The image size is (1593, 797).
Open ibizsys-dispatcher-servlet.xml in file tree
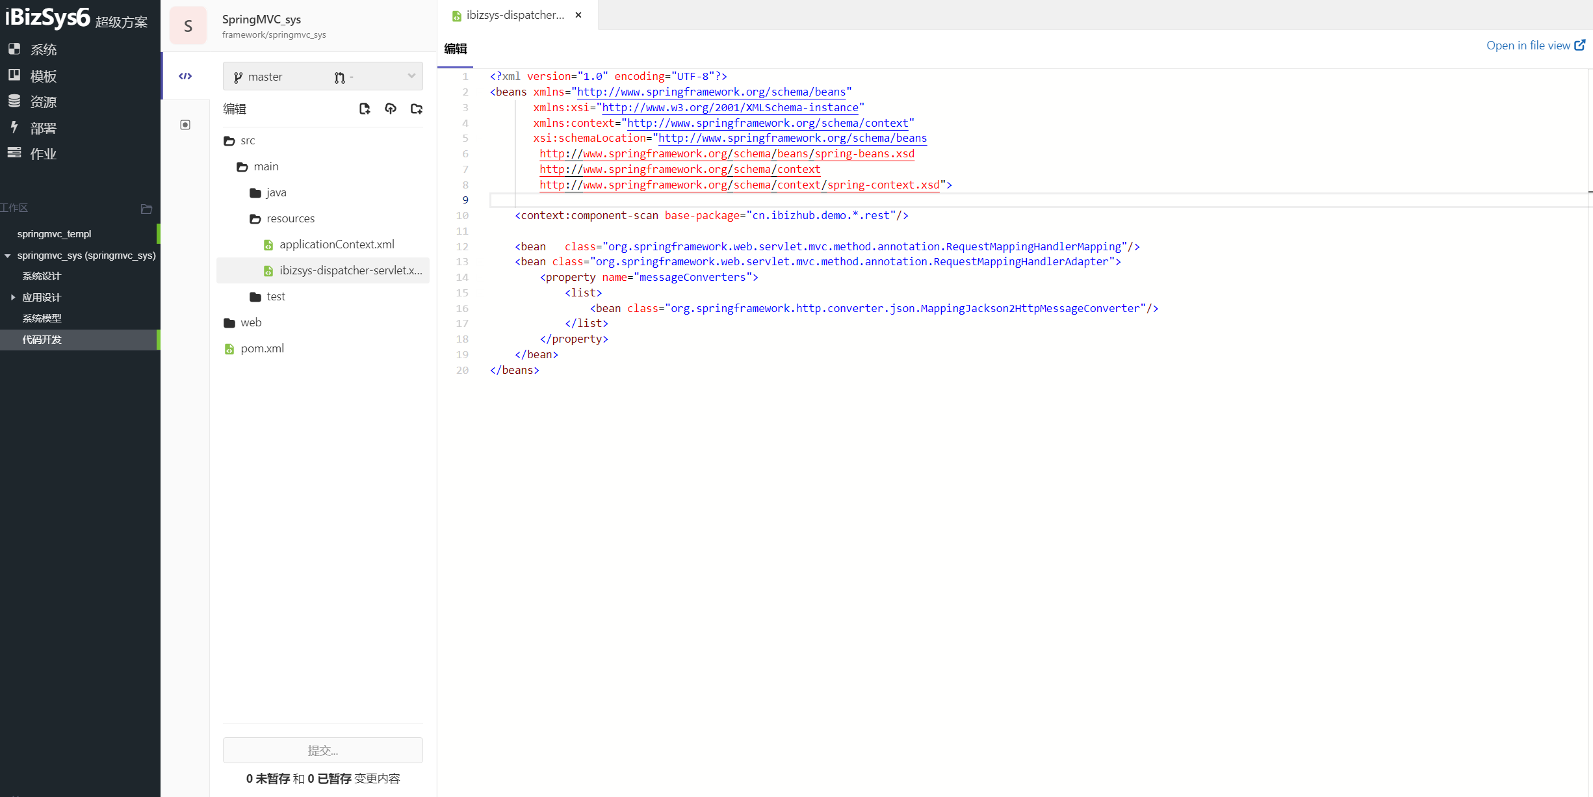click(x=323, y=270)
